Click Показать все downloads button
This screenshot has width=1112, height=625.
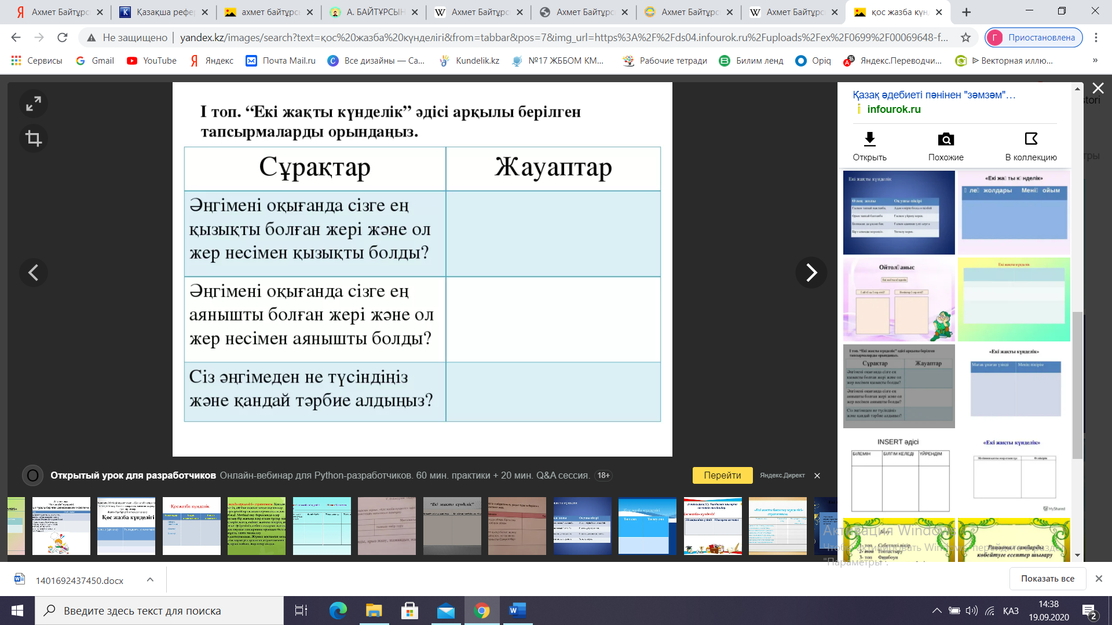click(1047, 578)
